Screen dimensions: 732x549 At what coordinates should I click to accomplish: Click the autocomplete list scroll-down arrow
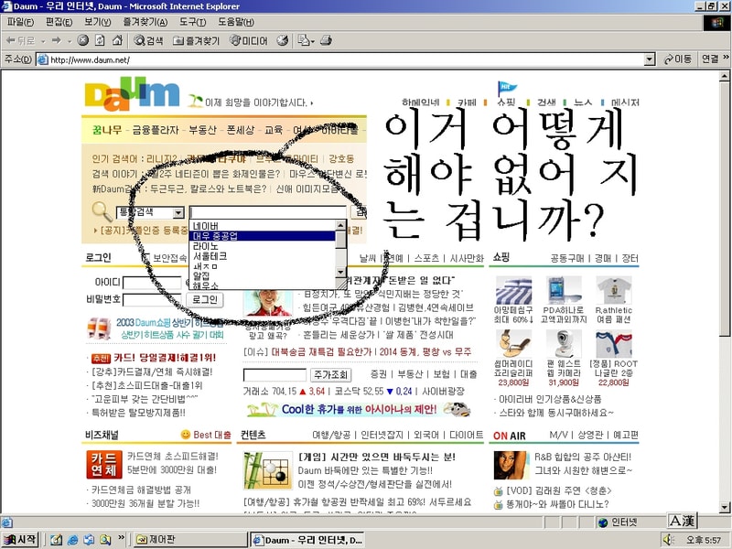tap(340, 271)
